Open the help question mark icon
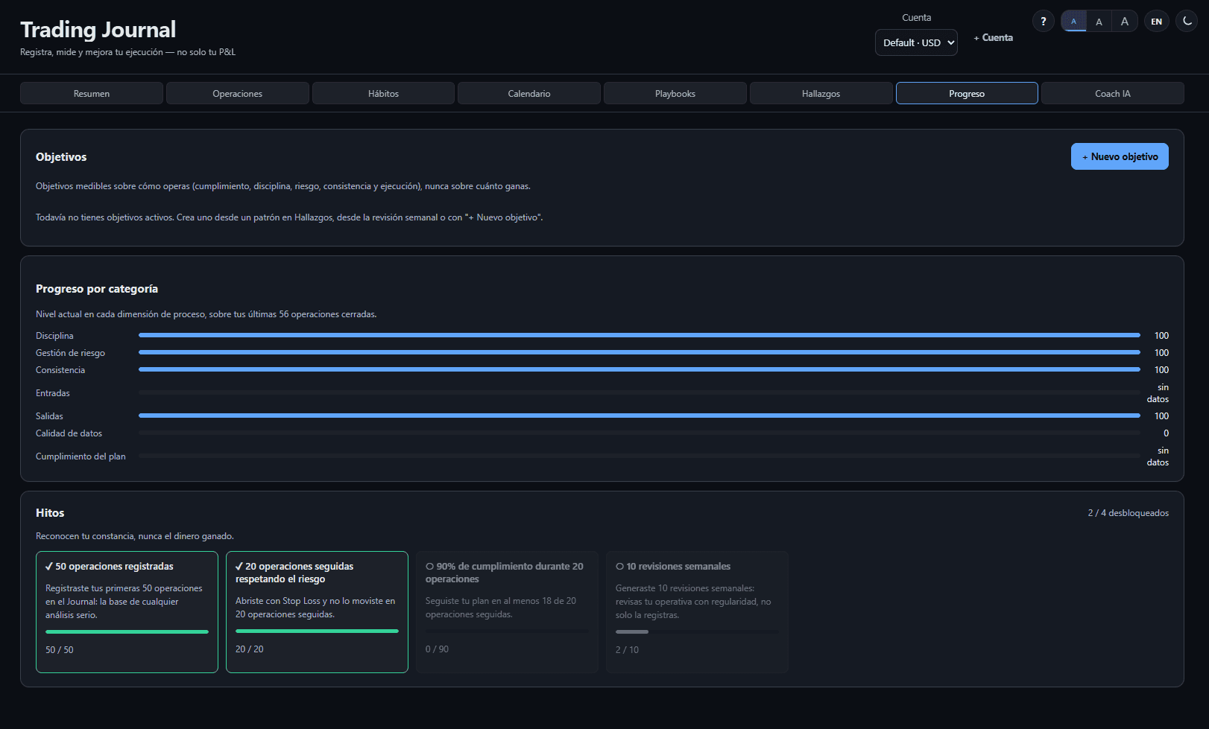Viewport: 1209px width, 729px height. pos(1043,22)
